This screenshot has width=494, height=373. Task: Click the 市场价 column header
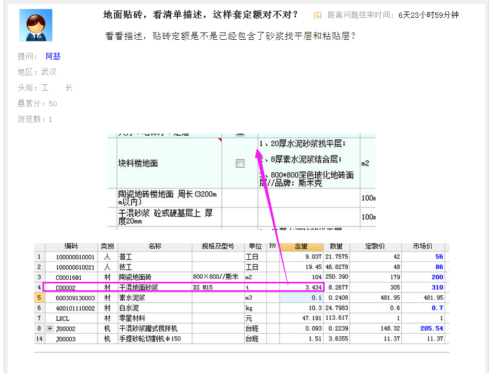(423, 246)
